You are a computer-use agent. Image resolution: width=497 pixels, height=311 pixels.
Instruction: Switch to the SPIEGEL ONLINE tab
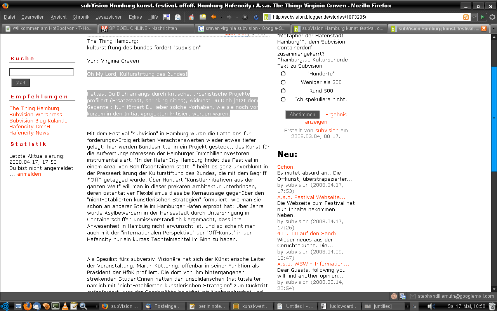click(146, 28)
